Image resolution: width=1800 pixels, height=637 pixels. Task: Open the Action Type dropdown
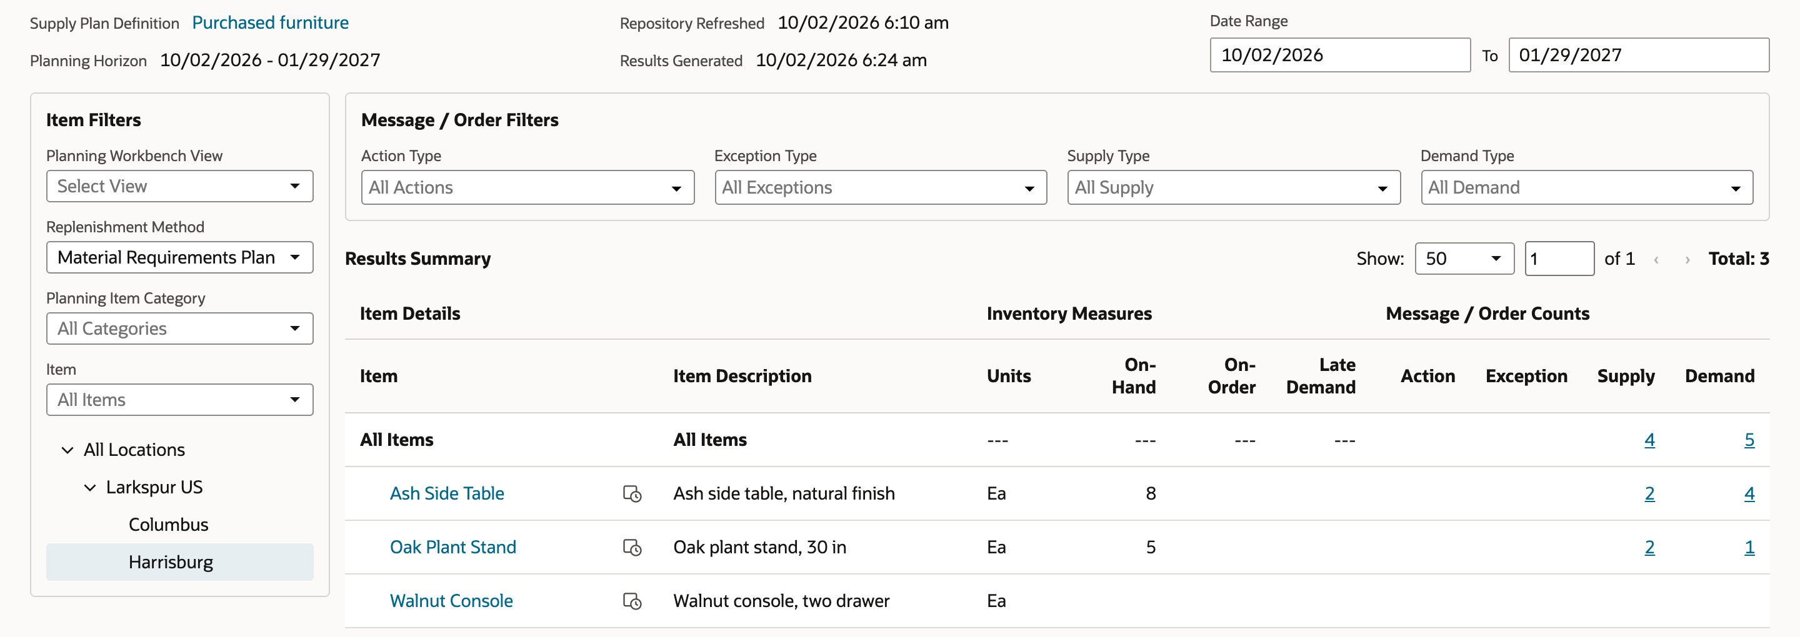click(x=527, y=188)
